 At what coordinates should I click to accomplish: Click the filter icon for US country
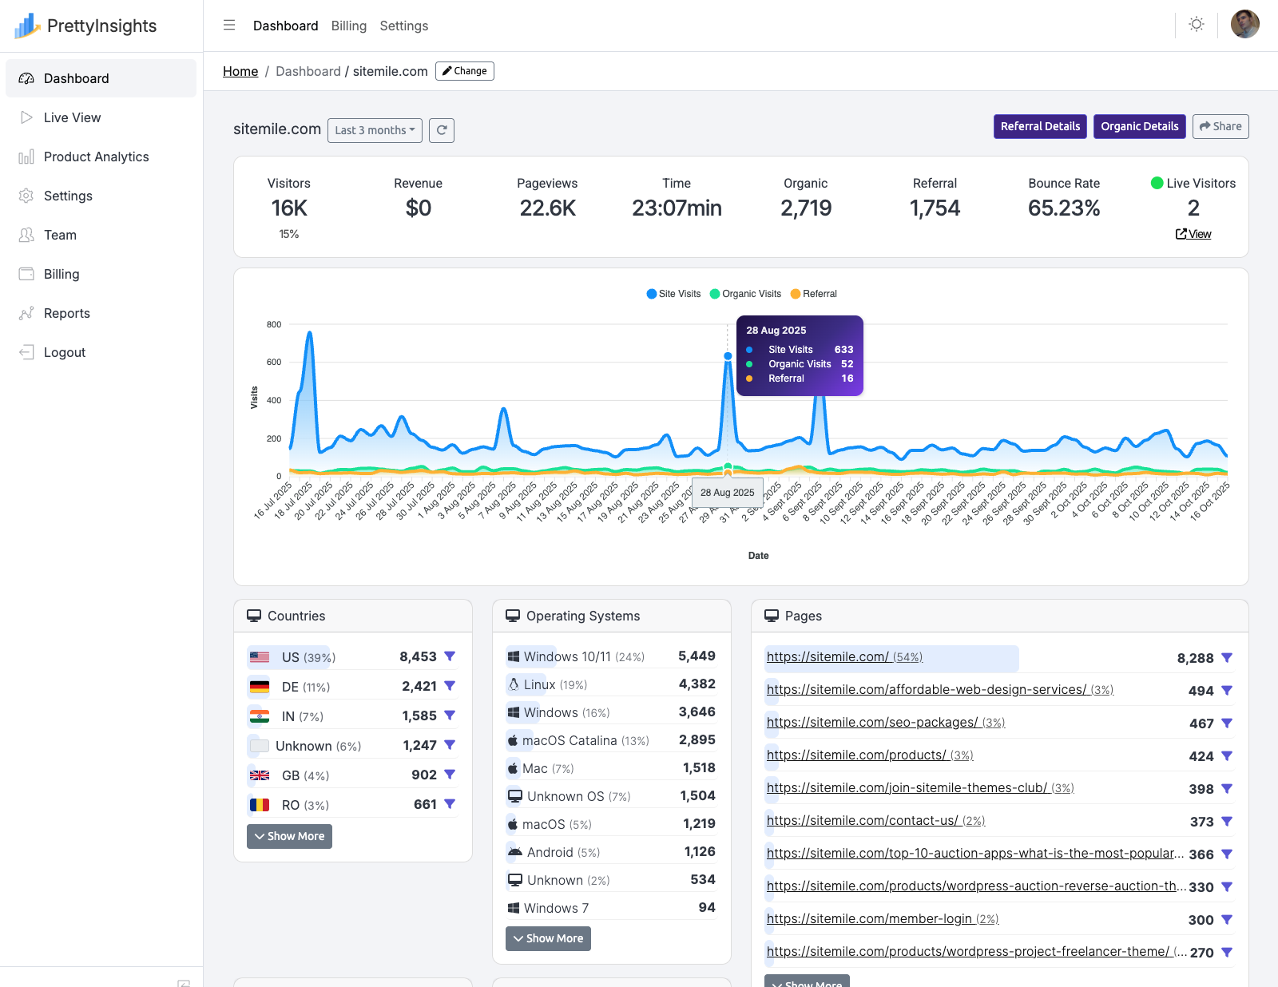click(x=450, y=656)
